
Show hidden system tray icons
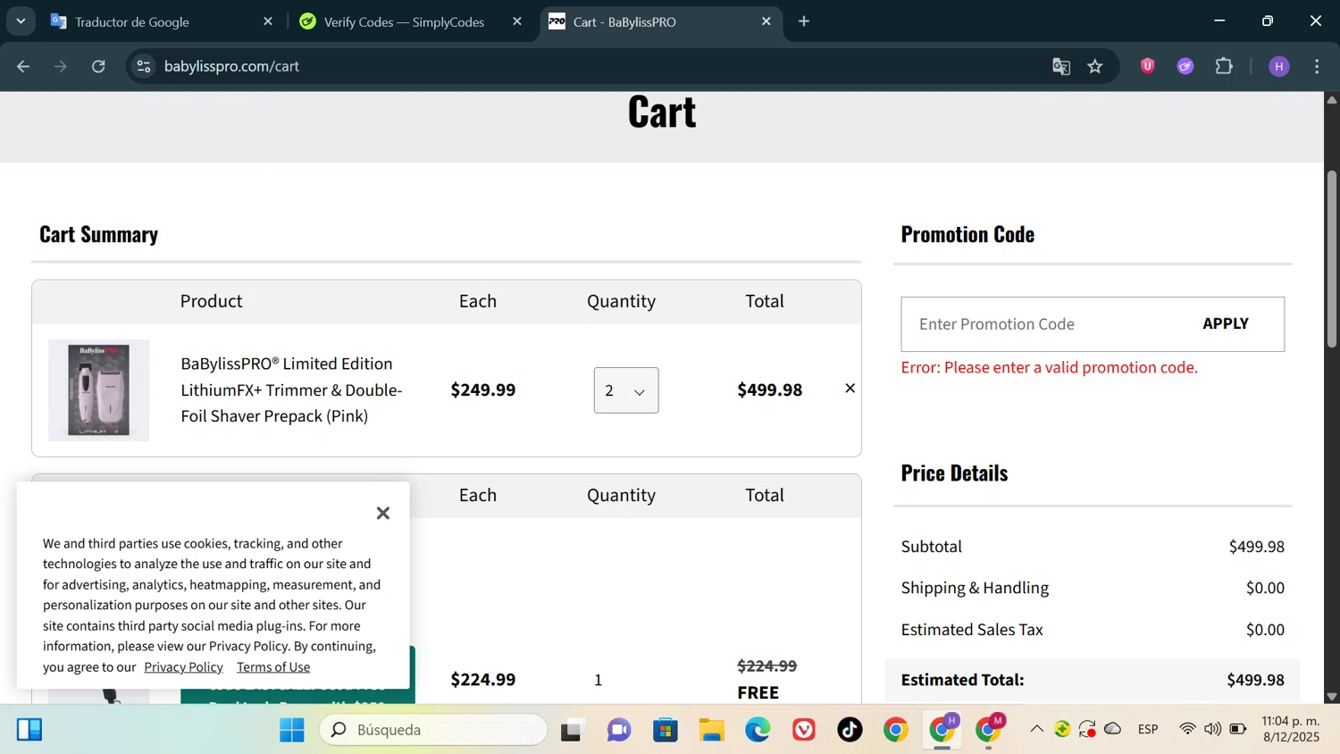pyautogui.click(x=1037, y=729)
